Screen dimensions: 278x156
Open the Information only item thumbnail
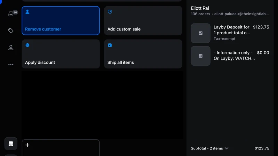(201, 56)
